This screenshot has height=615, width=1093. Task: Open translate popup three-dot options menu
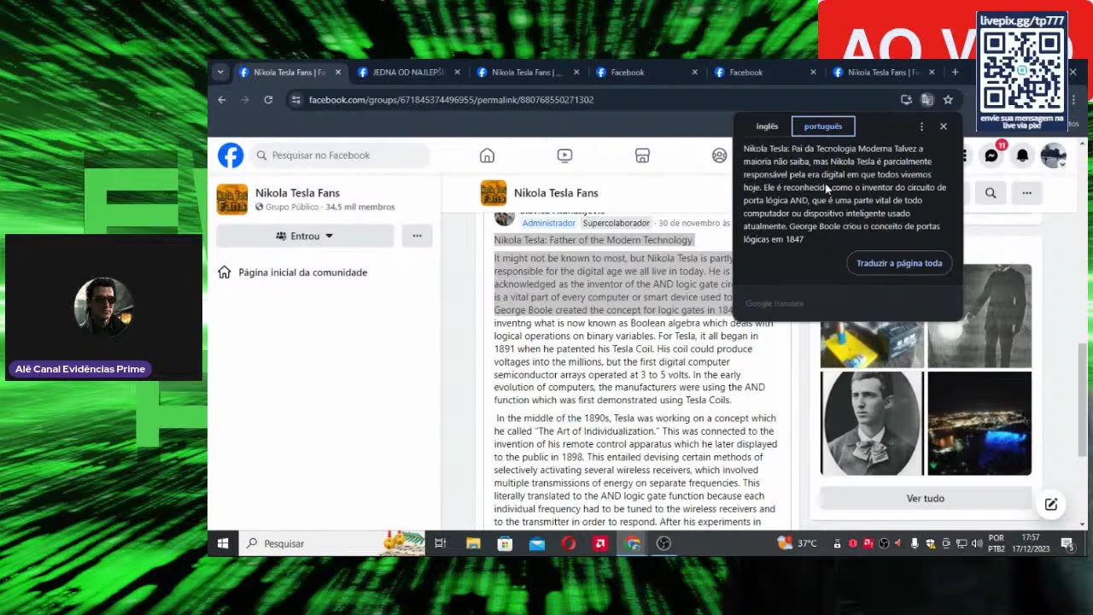pyautogui.click(x=921, y=126)
